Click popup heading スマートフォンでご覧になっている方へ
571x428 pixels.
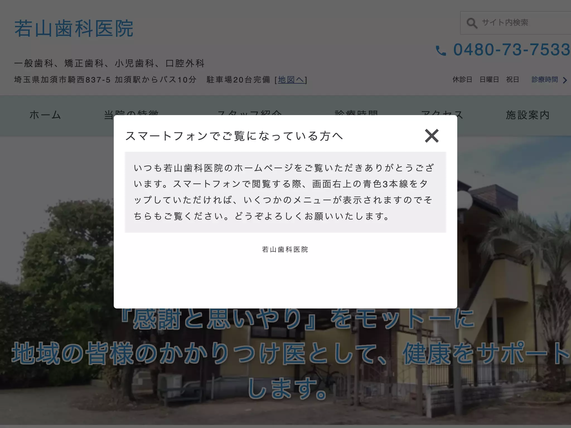click(x=234, y=136)
